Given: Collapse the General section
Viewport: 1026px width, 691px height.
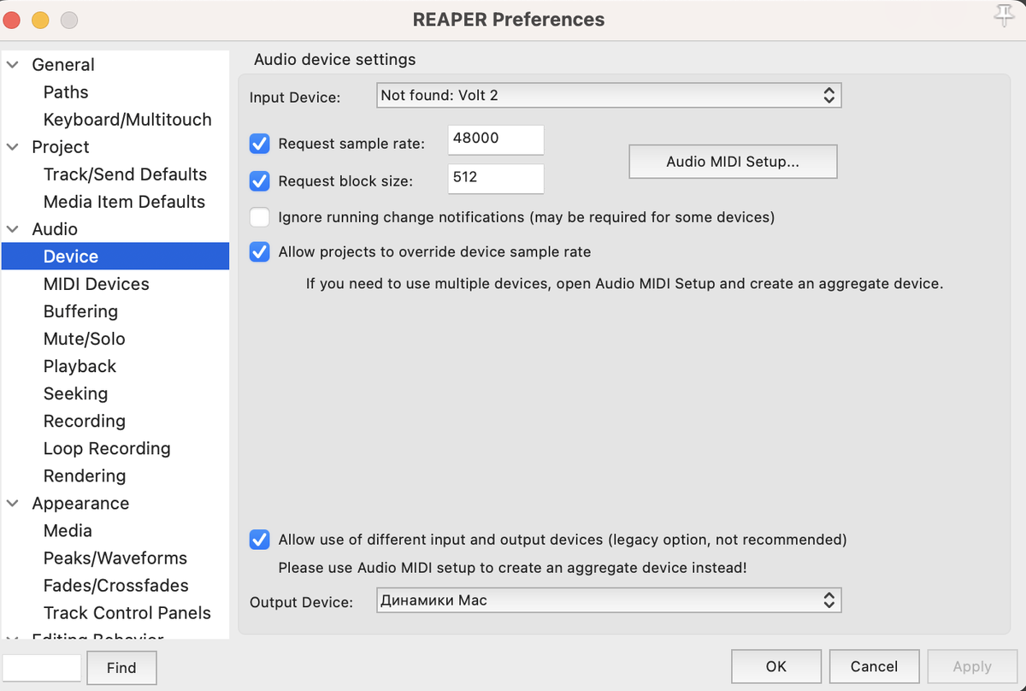Looking at the screenshot, I should (13, 65).
